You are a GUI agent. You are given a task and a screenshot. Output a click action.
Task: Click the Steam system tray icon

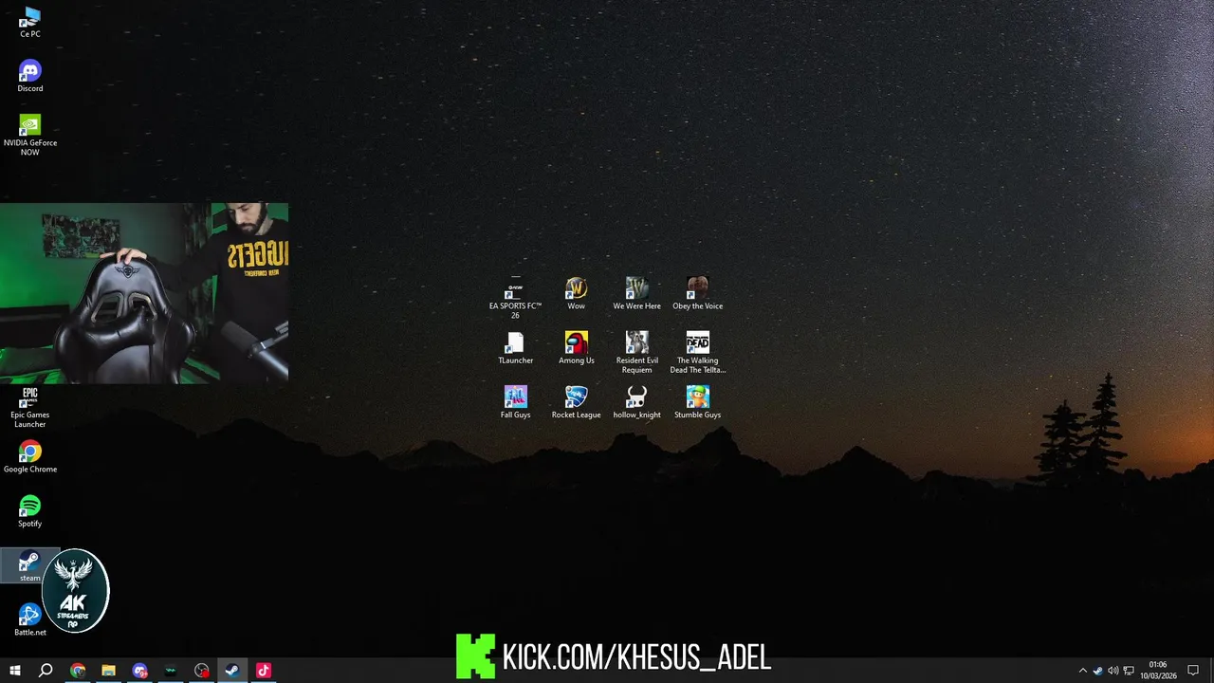1098,671
